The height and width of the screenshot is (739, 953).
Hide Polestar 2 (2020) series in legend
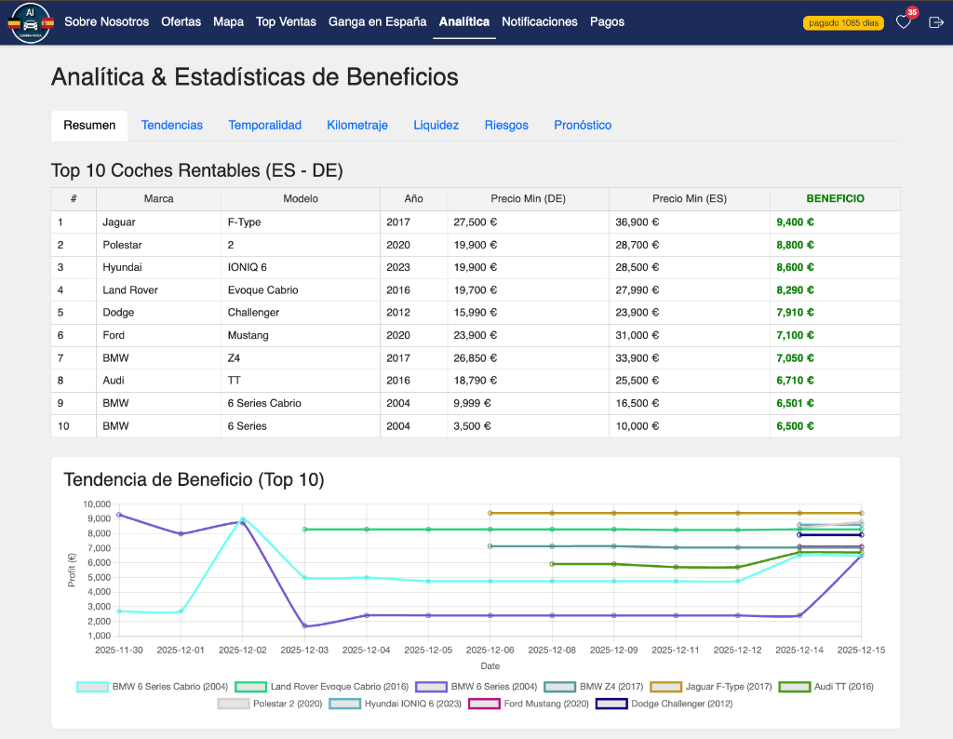click(233, 704)
